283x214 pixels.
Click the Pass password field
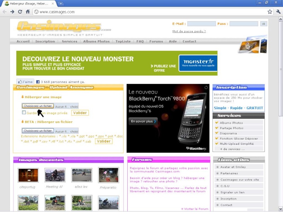[x=244, y=24]
